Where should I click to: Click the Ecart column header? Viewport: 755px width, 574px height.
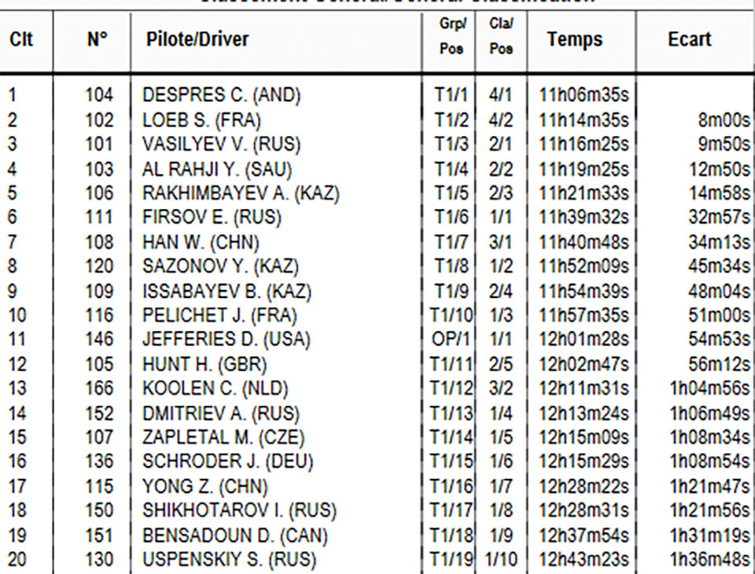(x=690, y=39)
